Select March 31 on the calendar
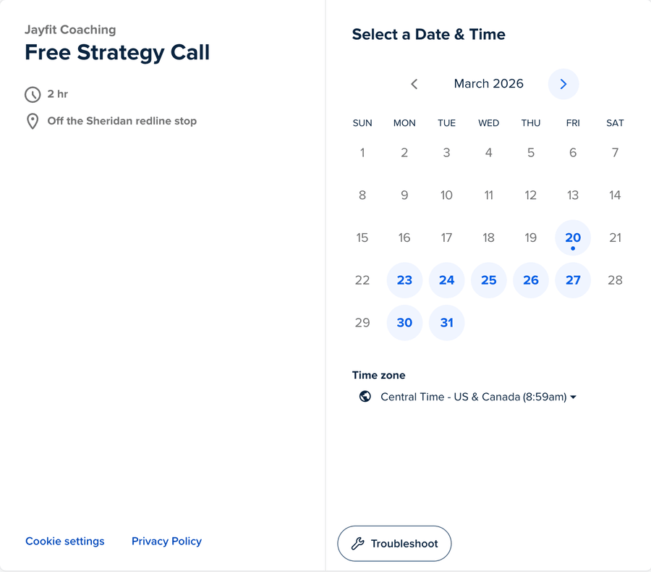 pyautogui.click(x=446, y=323)
